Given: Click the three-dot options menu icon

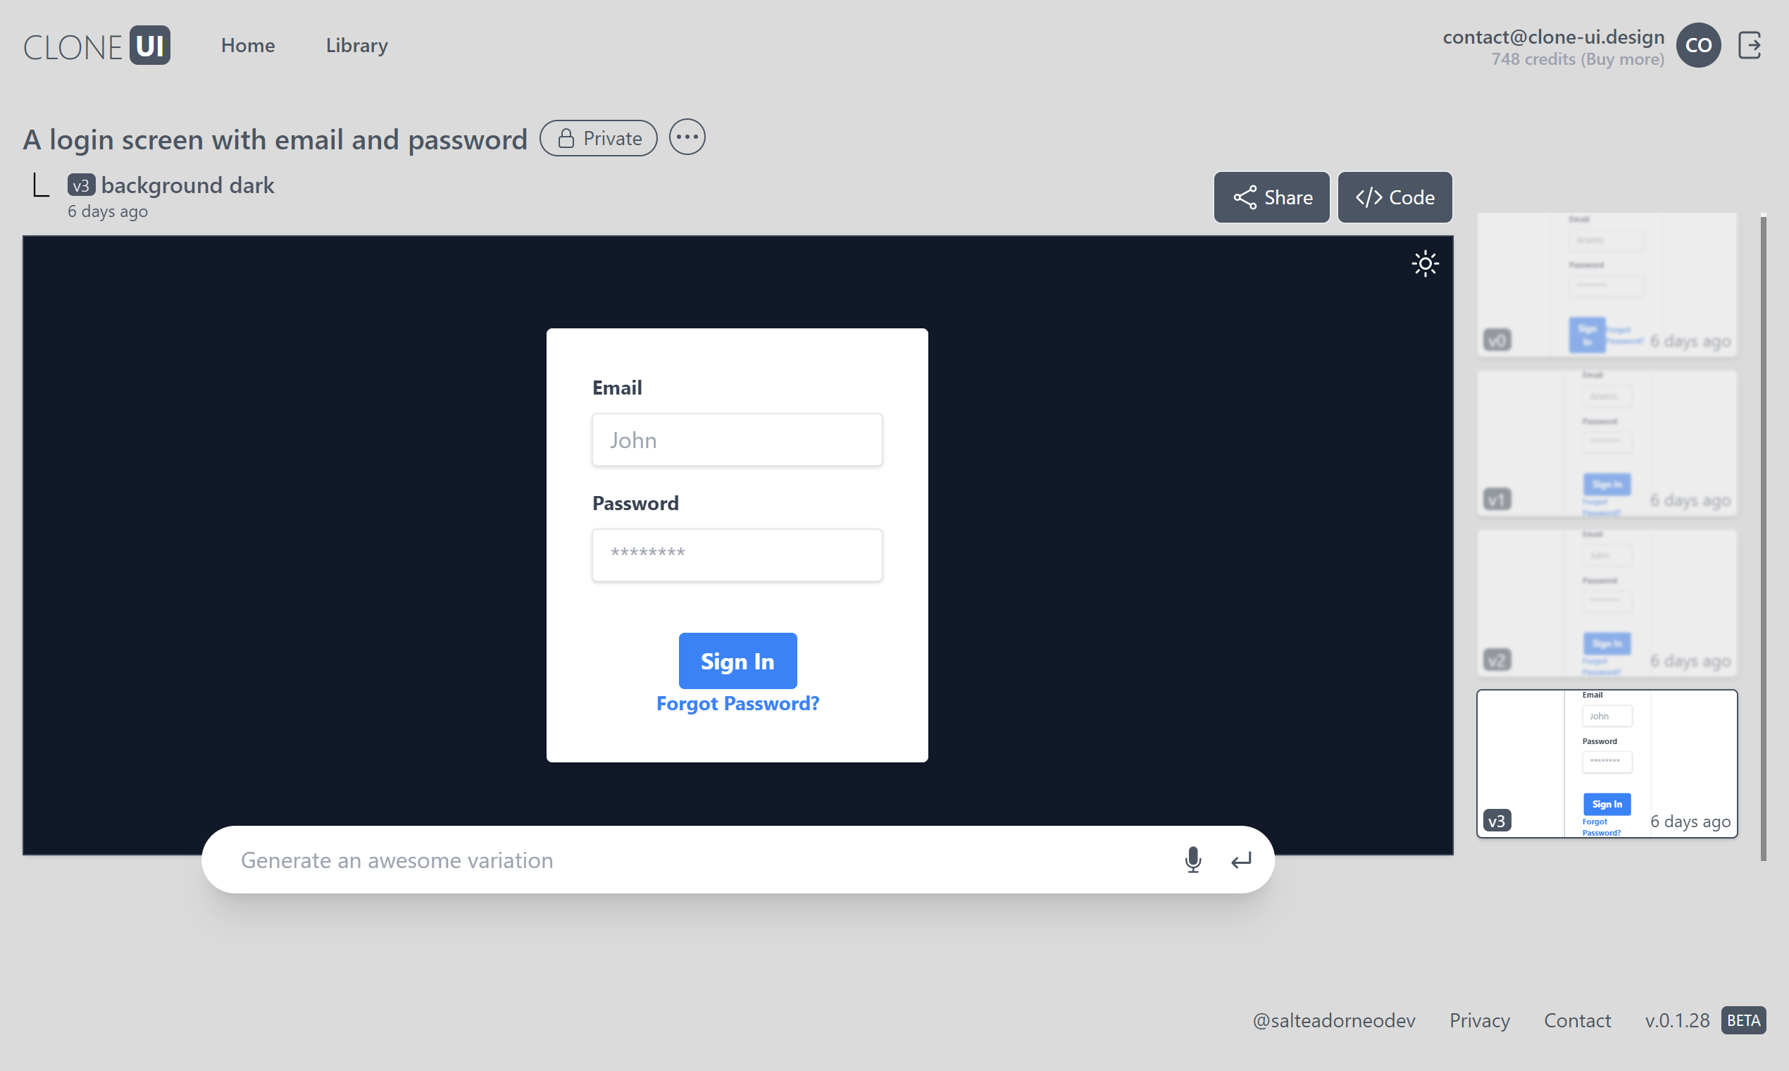Looking at the screenshot, I should 687,137.
